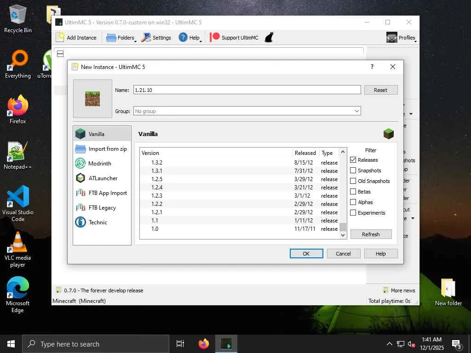Screen dimensions: 471x353
Task: Select version 1.0 row
Action: click(240, 229)
